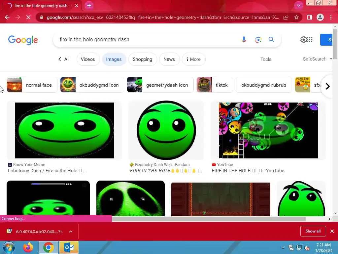Start voice search with the microphone
This screenshot has height=254, width=338.
[244, 40]
